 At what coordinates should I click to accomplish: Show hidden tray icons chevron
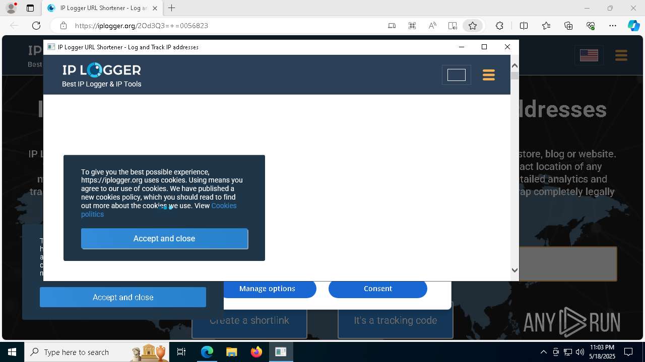point(543,352)
